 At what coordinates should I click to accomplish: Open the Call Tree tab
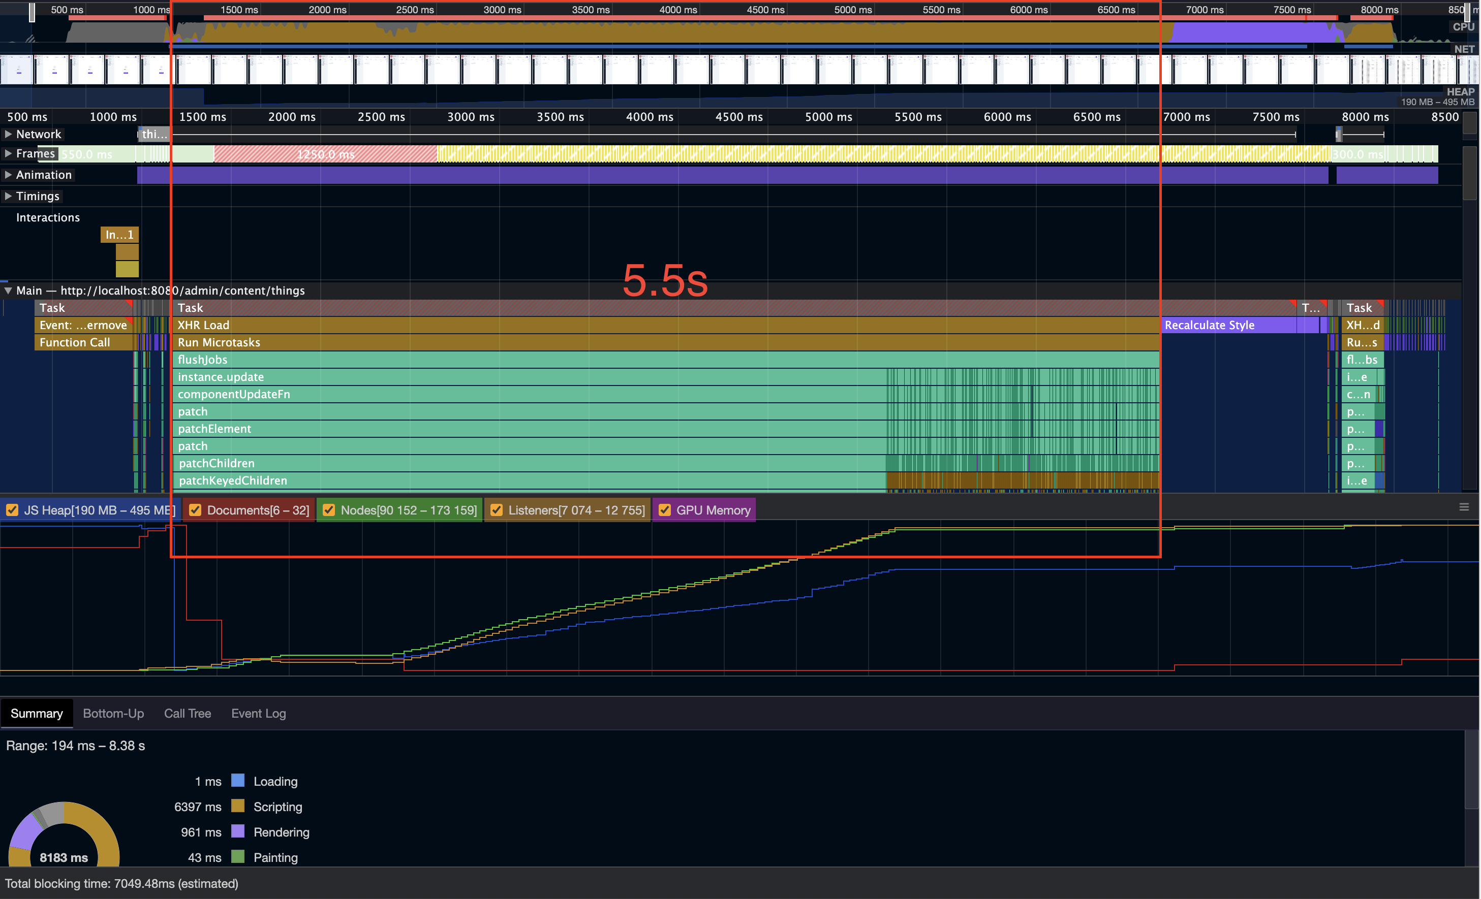coord(188,714)
